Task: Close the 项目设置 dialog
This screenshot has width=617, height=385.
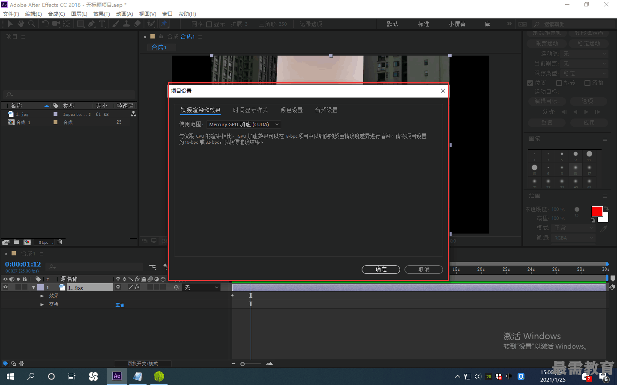Action: [443, 91]
